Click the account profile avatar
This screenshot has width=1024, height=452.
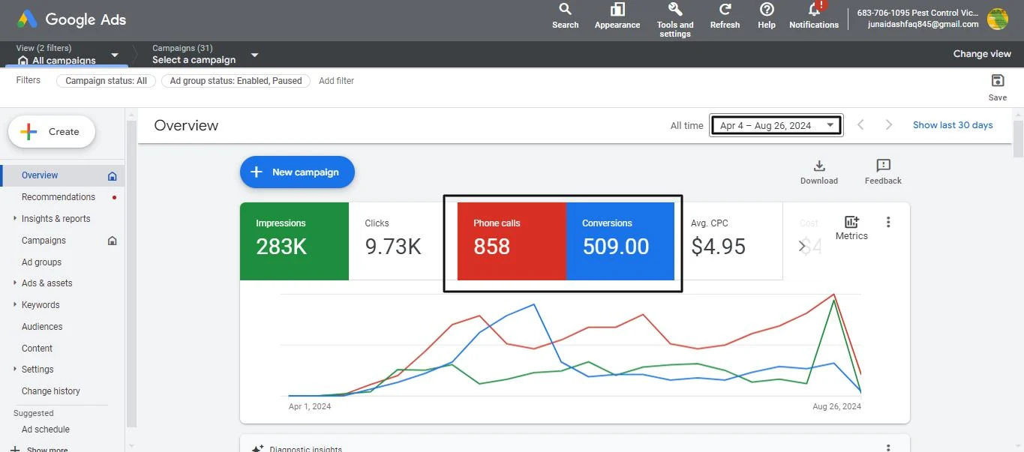click(998, 19)
